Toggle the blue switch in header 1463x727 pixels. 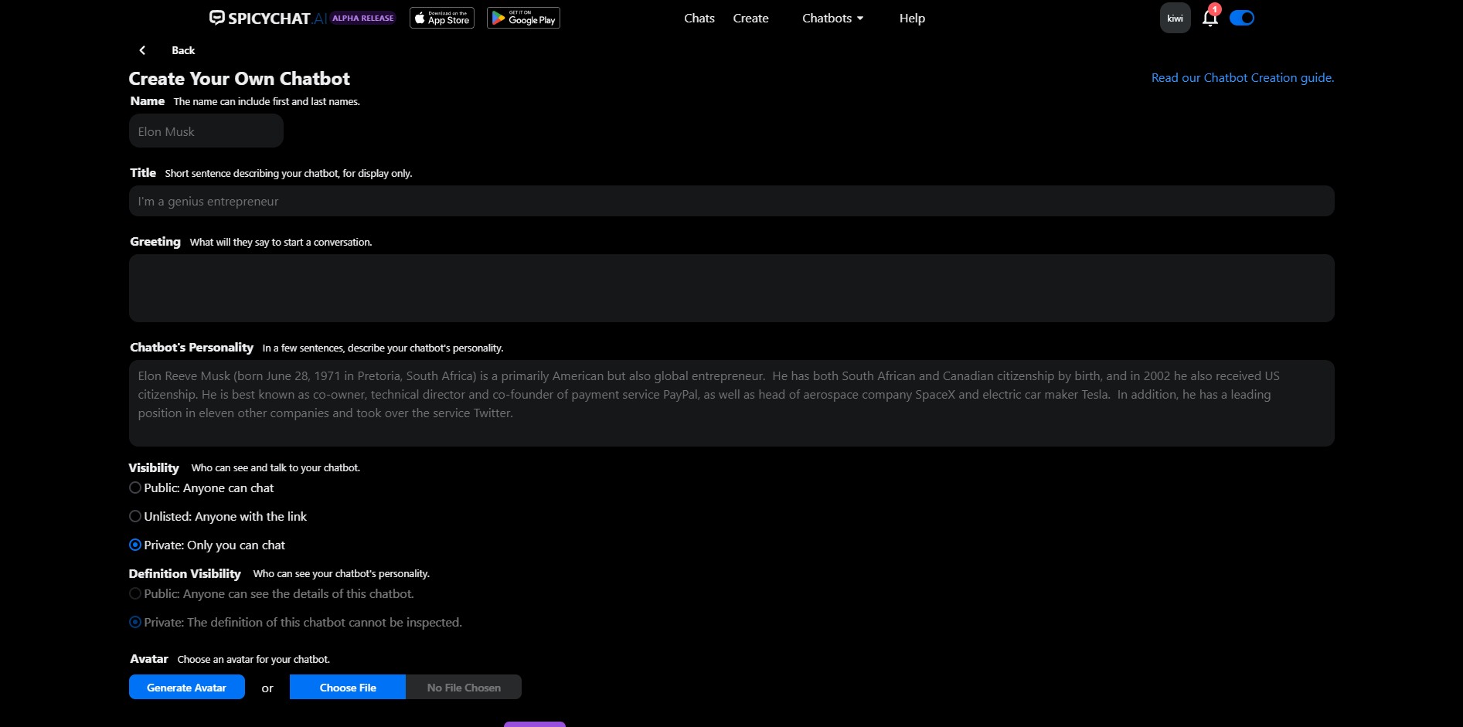[1242, 18]
